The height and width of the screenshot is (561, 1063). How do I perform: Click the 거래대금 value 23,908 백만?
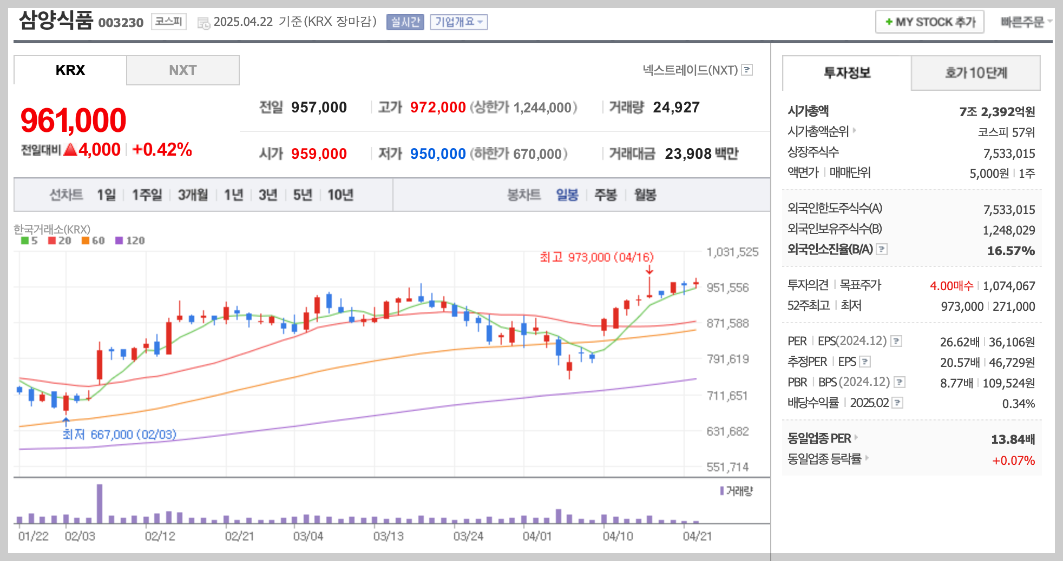click(x=701, y=154)
